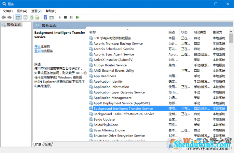Click the 重启动 link to restart service
The width and height of the screenshot is (234, 153).
(39, 51)
